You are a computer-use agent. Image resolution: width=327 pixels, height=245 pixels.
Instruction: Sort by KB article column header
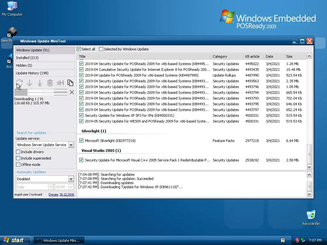[x=253, y=56]
